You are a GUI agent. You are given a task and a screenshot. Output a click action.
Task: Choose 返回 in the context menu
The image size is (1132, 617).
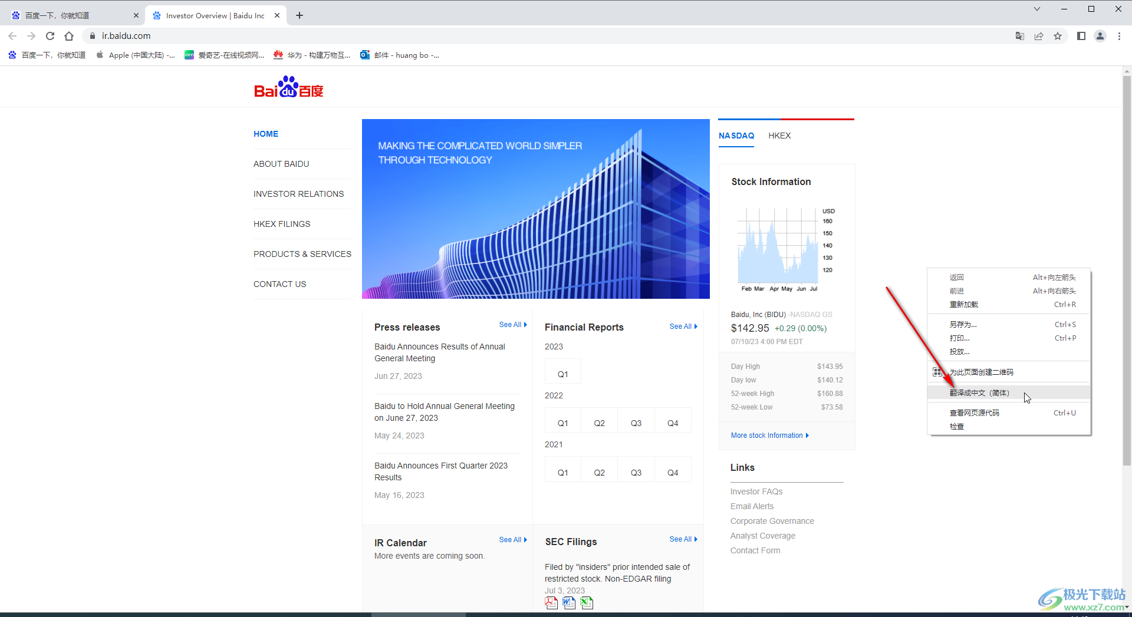[1009, 277]
